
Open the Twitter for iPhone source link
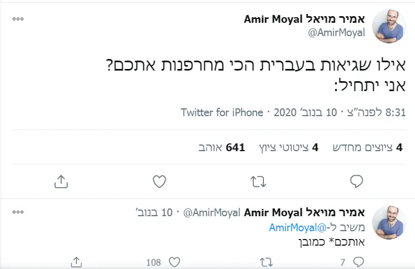pos(222,112)
